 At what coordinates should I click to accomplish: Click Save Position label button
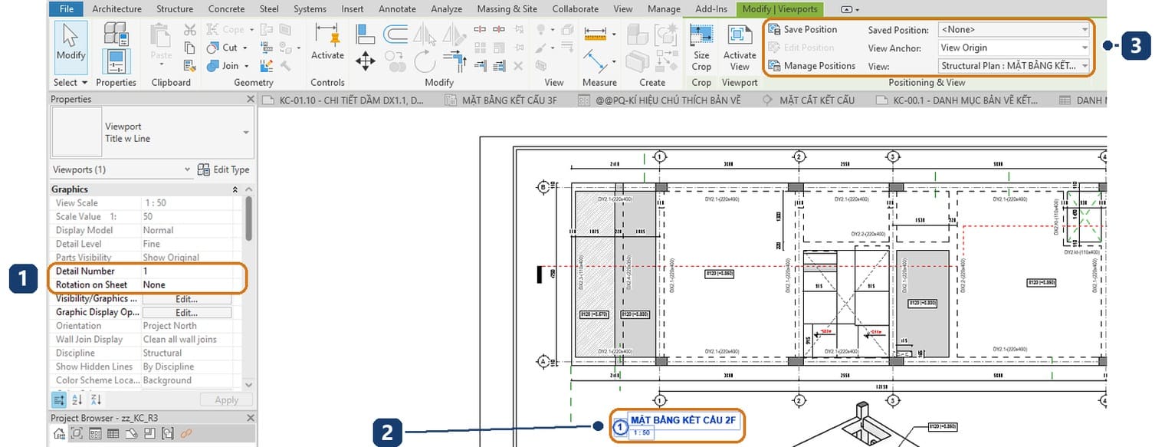coord(810,29)
